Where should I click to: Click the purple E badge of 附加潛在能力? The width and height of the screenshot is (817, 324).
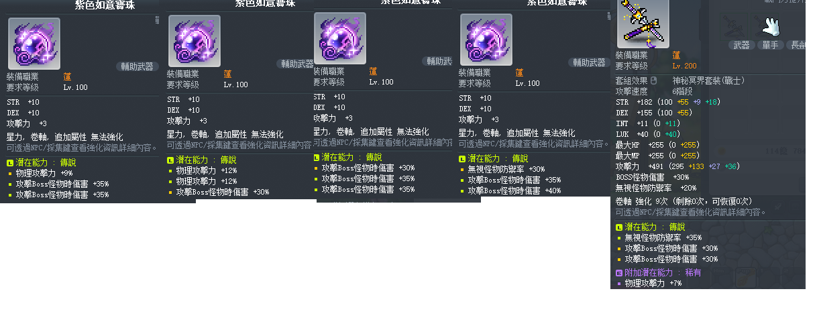(x=619, y=273)
